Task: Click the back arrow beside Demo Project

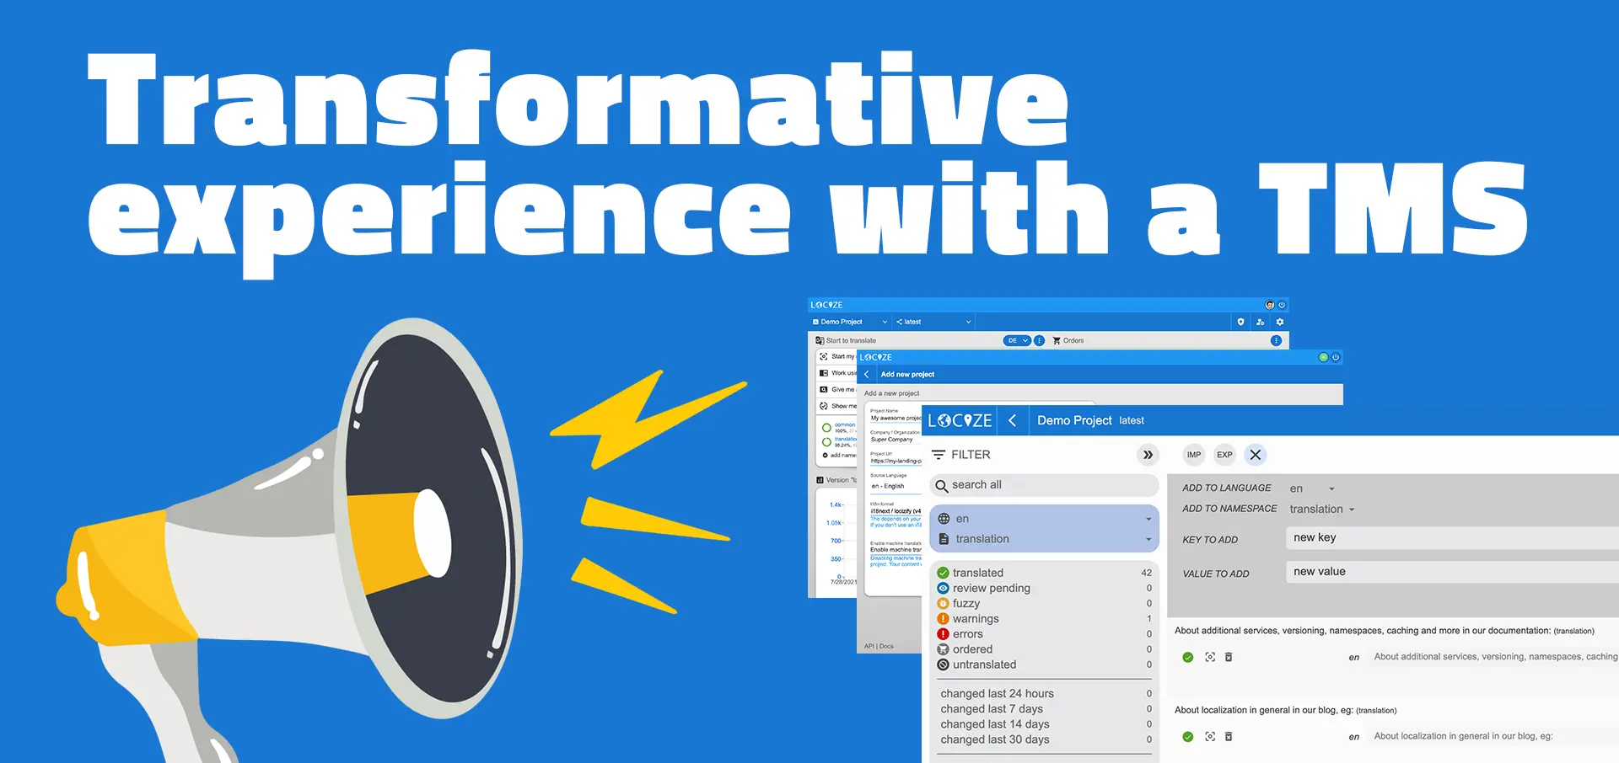Action: click(x=1013, y=420)
